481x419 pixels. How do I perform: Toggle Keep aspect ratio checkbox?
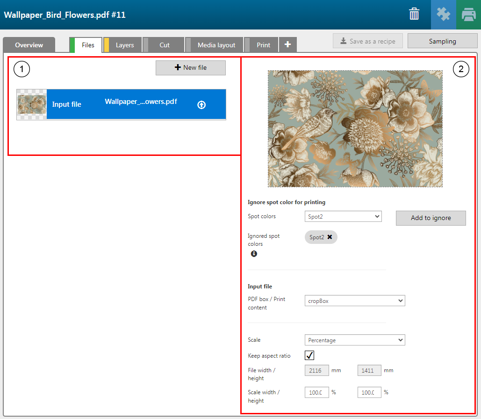(309, 355)
